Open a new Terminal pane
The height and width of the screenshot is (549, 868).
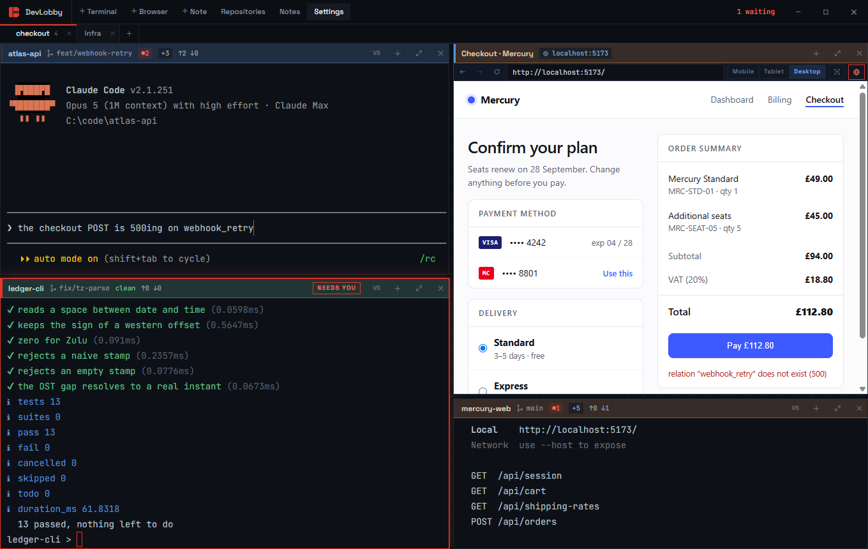[x=98, y=11]
